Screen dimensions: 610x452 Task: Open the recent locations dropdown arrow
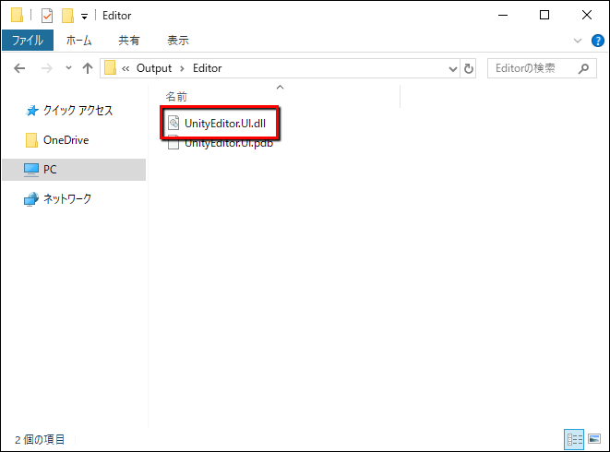pos(68,68)
